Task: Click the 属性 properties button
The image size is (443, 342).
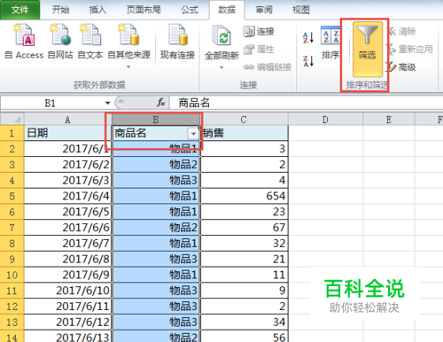Action: coord(259,50)
